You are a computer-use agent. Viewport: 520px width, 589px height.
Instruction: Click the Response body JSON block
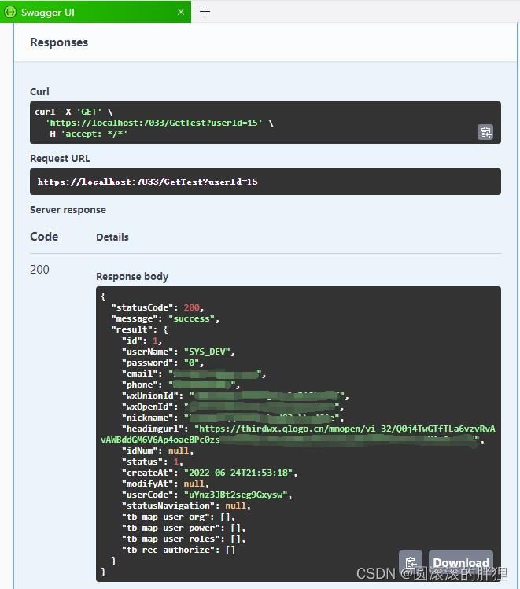click(x=298, y=434)
